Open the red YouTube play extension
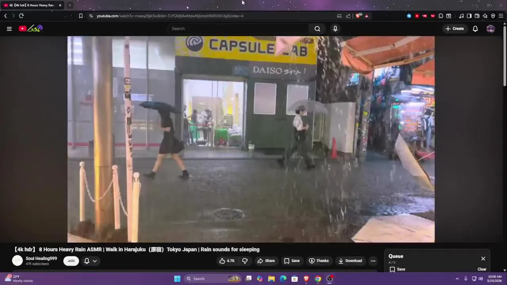Image resolution: width=507 pixels, height=285 pixels. [417, 16]
